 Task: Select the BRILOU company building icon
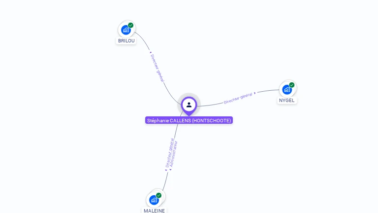pyautogui.click(x=126, y=30)
